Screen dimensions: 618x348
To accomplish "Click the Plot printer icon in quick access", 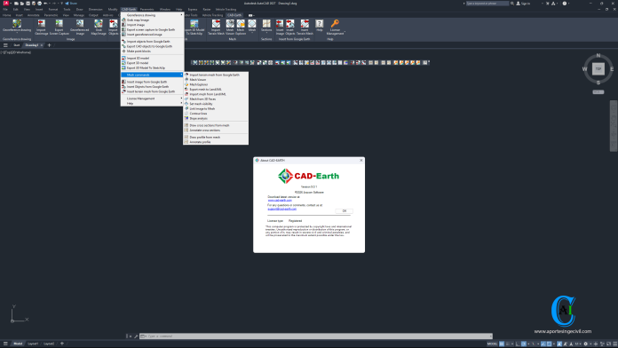I will point(39,4).
